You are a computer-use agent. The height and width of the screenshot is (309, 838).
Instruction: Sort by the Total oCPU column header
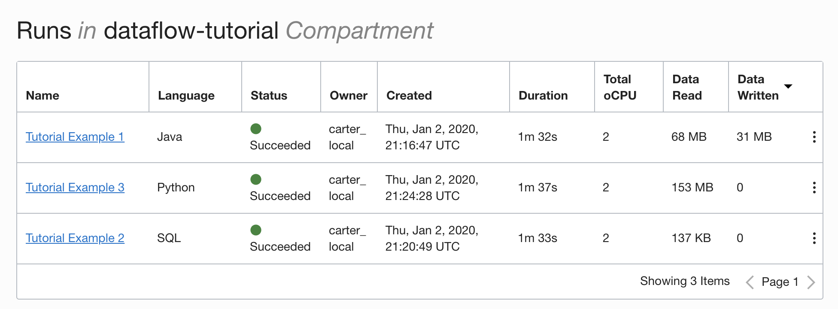click(620, 88)
